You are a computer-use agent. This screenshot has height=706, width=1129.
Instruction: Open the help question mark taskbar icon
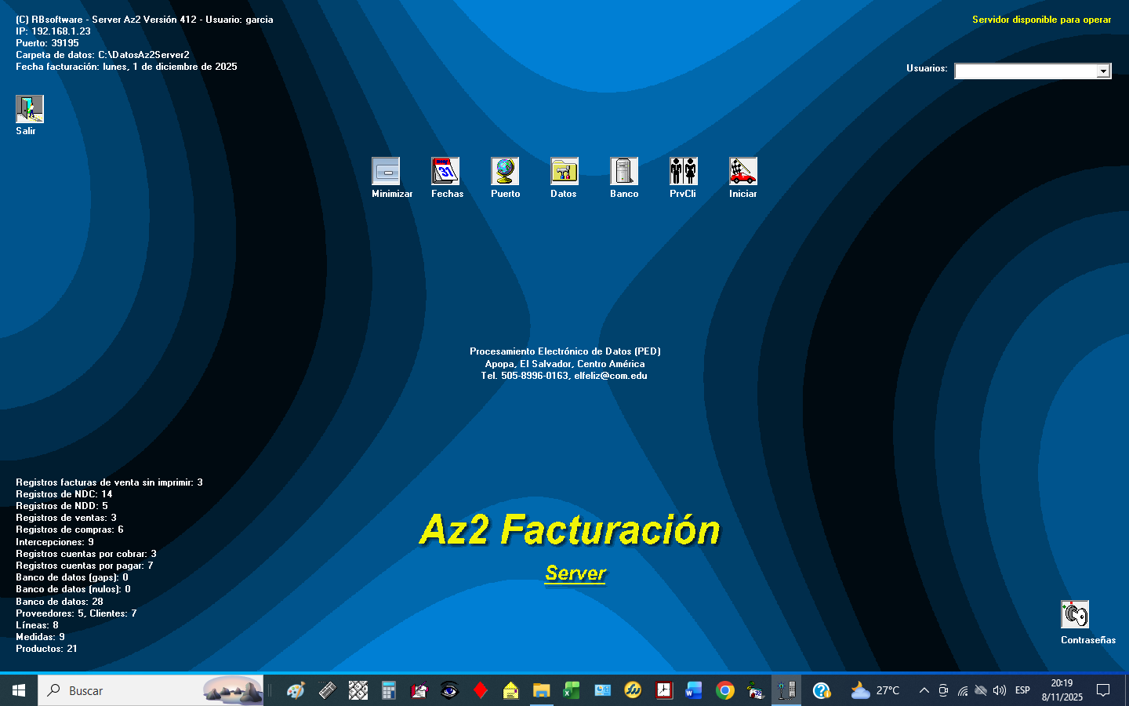pyautogui.click(x=821, y=690)
